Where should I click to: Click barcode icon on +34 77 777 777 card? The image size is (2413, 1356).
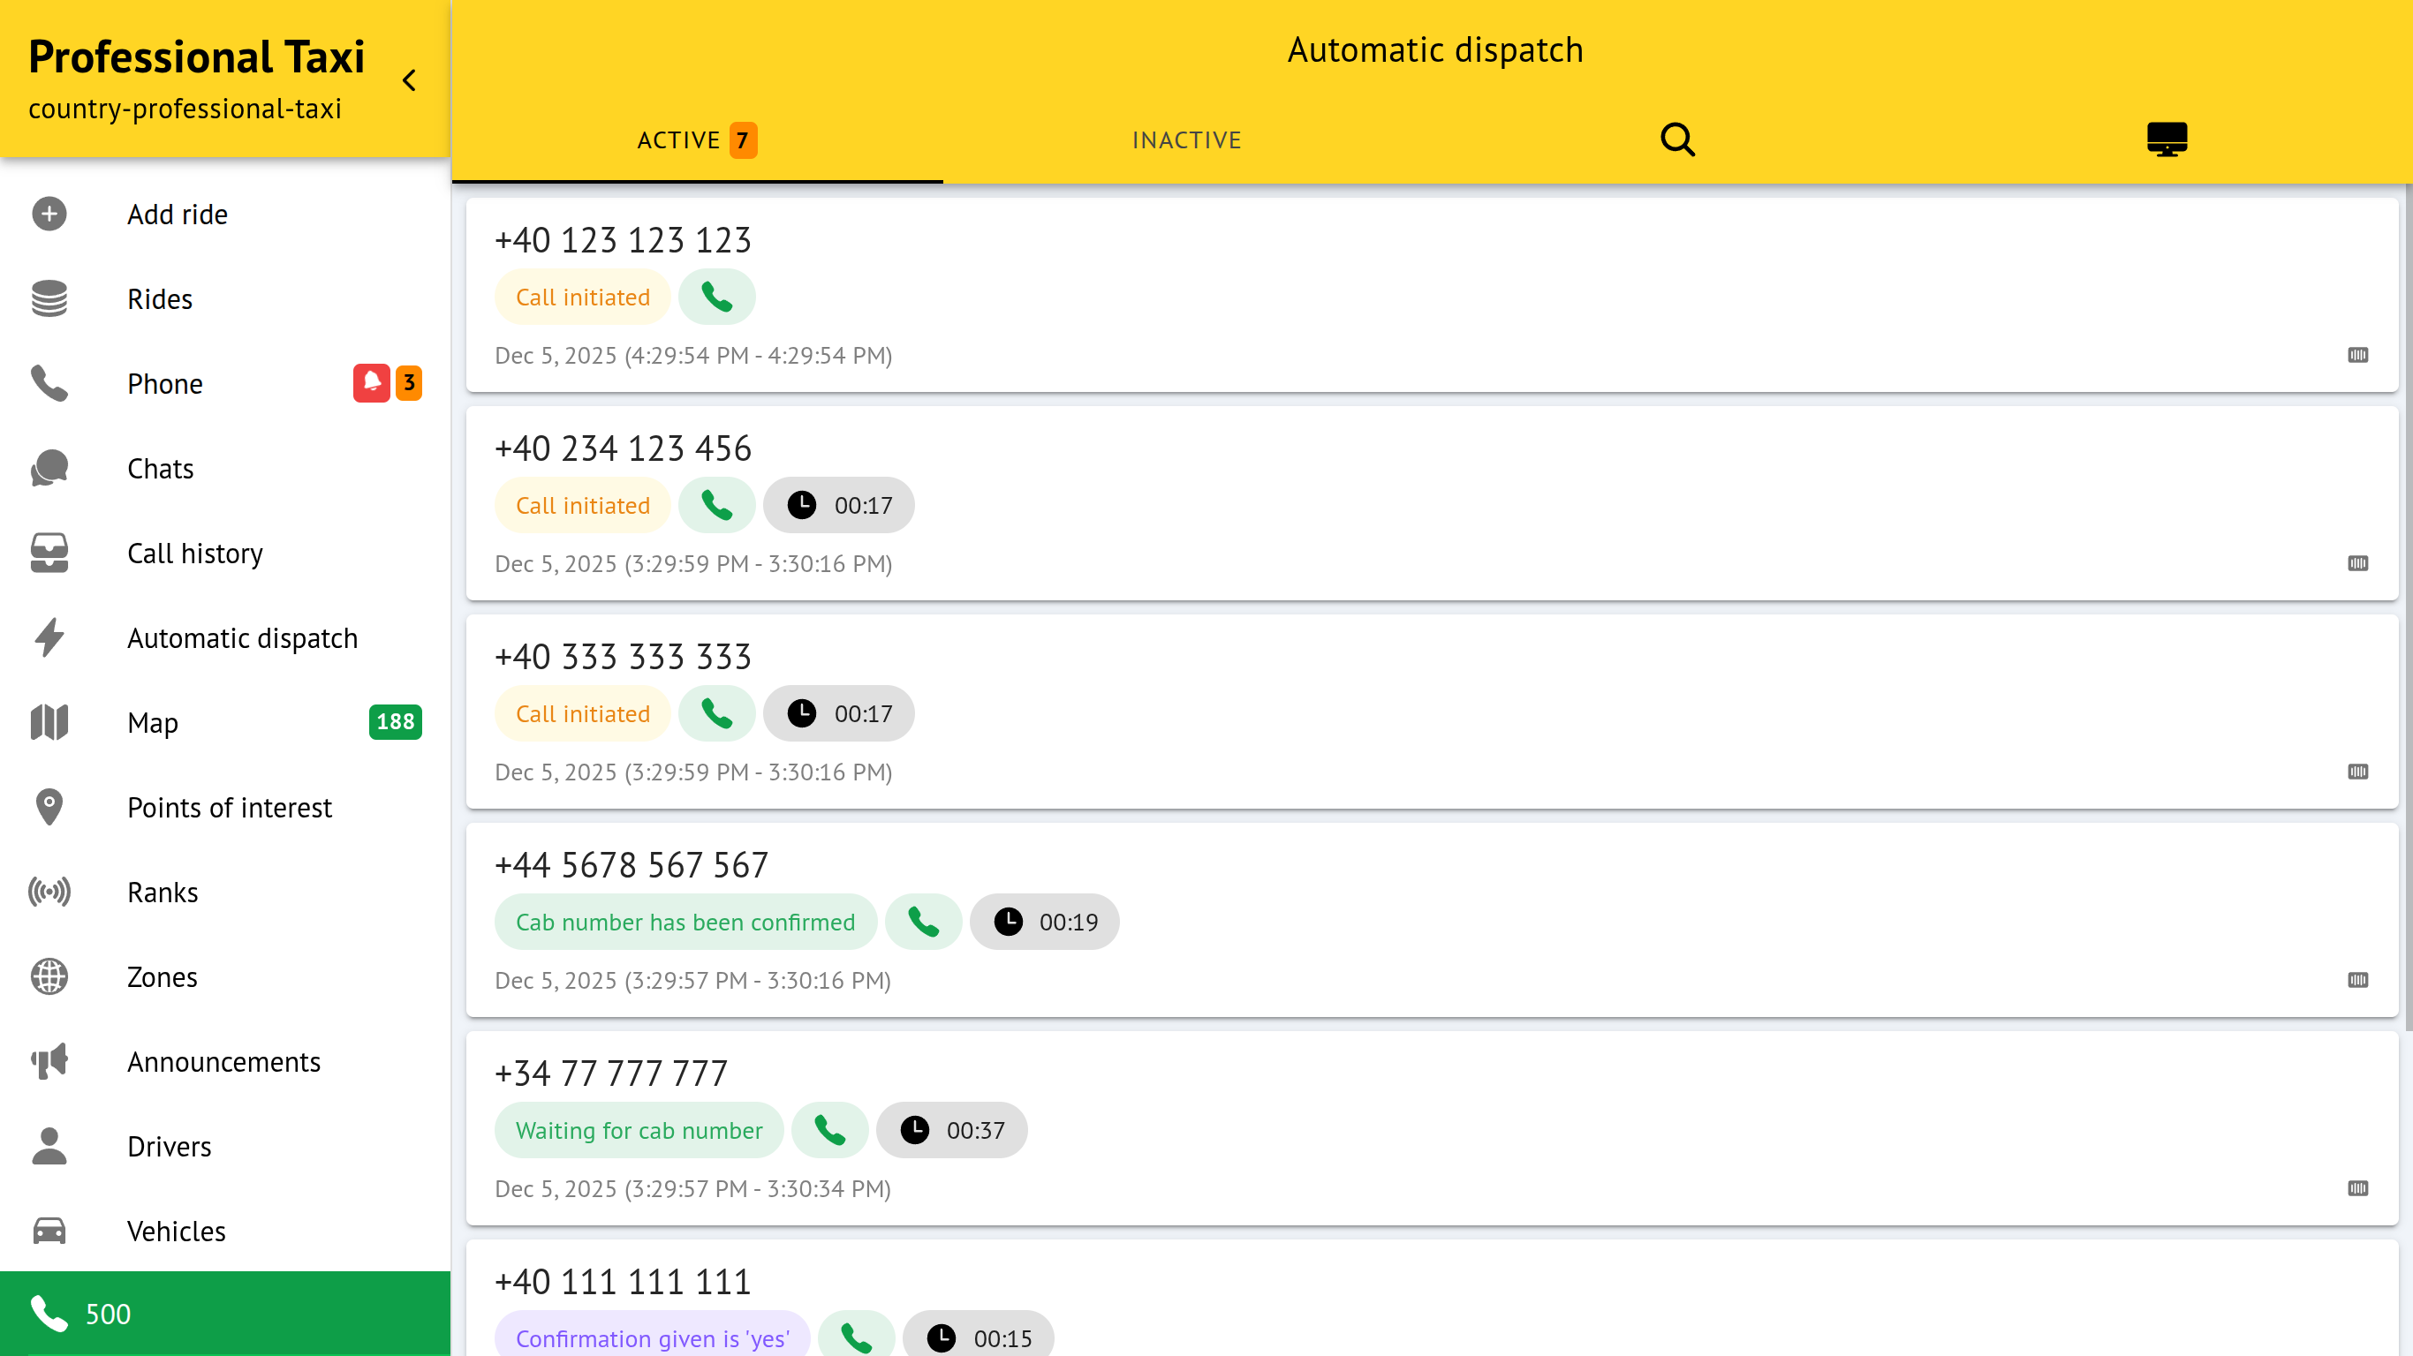[2357, 1188]
